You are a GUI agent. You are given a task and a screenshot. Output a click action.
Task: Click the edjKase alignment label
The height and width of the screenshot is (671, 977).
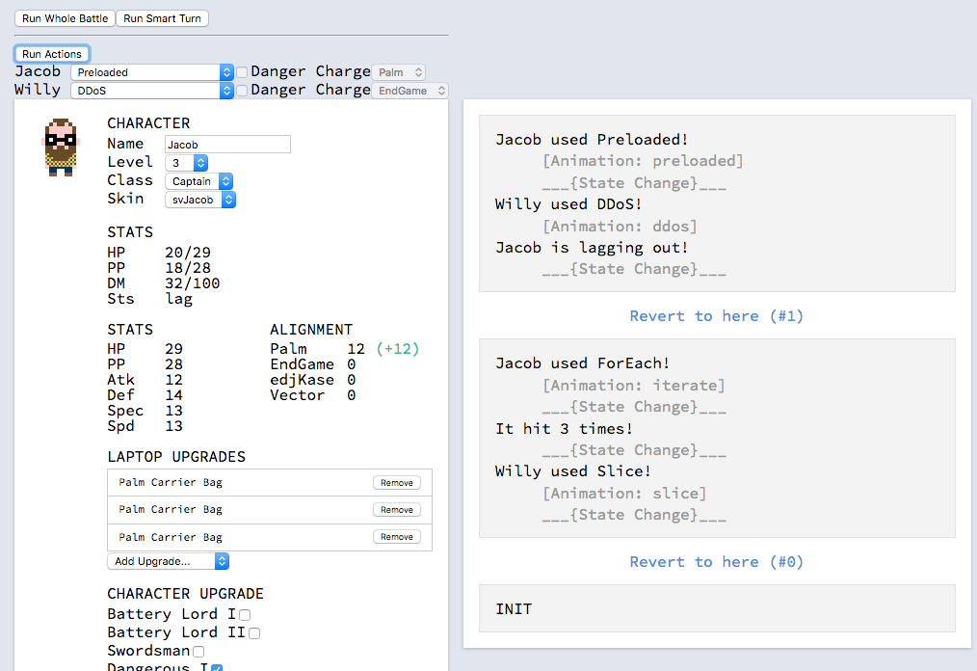(303, 380)
